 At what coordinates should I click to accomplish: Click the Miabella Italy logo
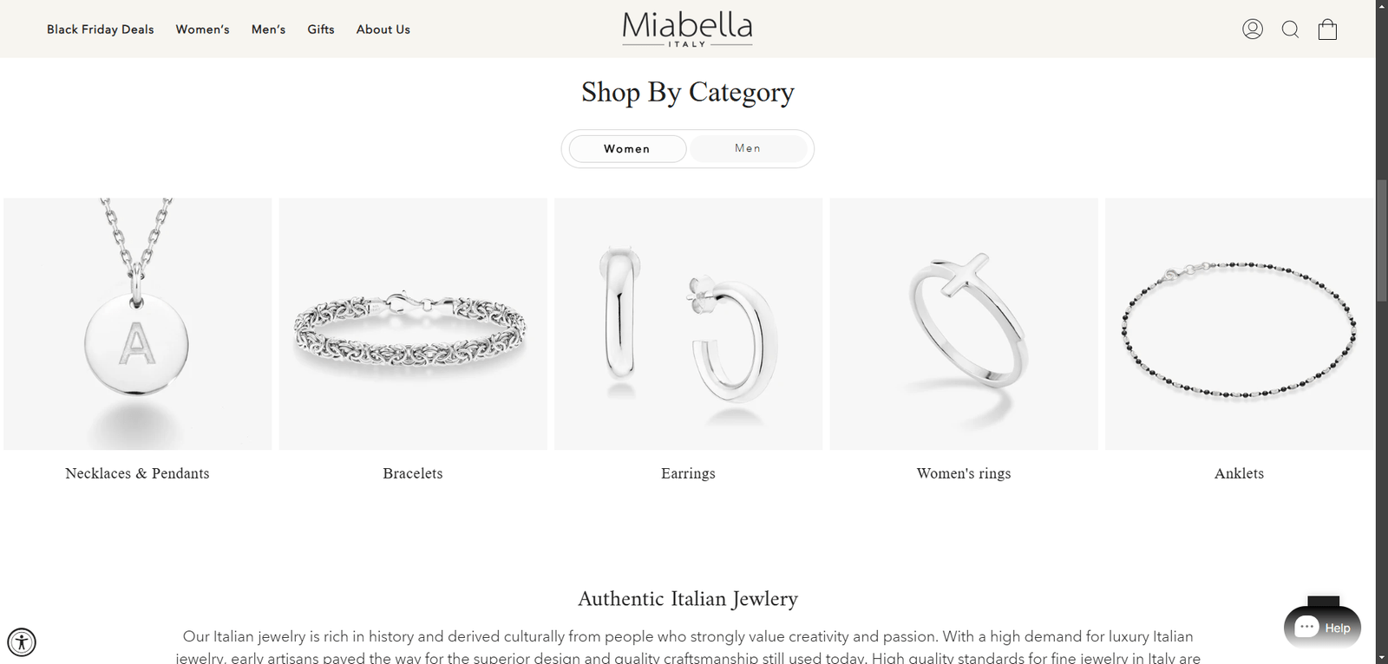[x=687, y=28]
